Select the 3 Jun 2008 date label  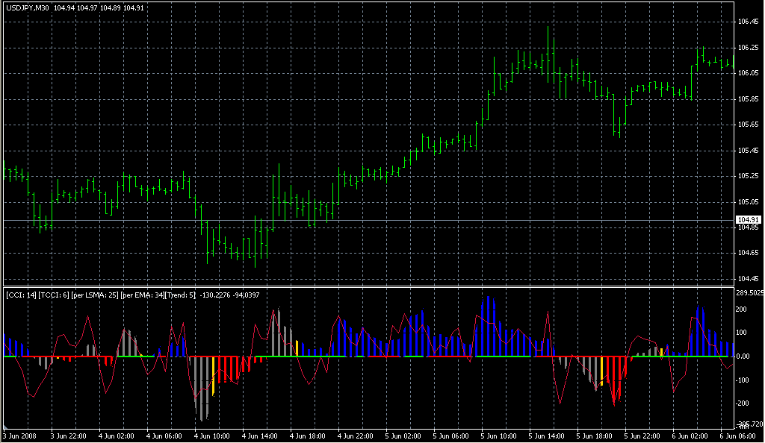pos(19,436)
